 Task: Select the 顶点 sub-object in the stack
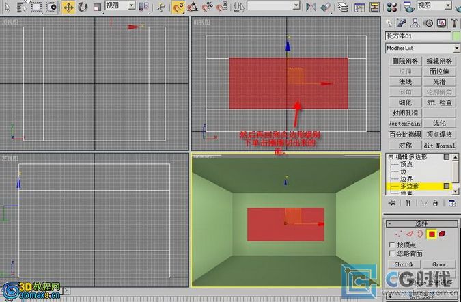click(406, 164)
